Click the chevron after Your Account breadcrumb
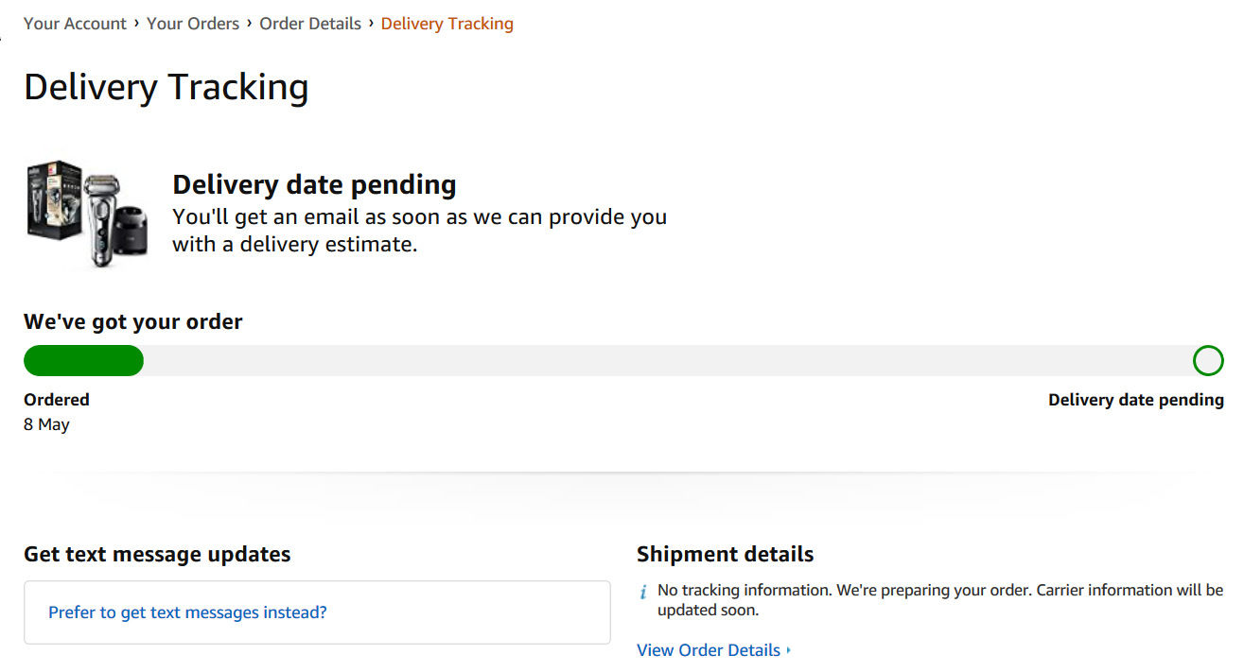Viewport: 1244px width, 672px height. coord(136,23)
